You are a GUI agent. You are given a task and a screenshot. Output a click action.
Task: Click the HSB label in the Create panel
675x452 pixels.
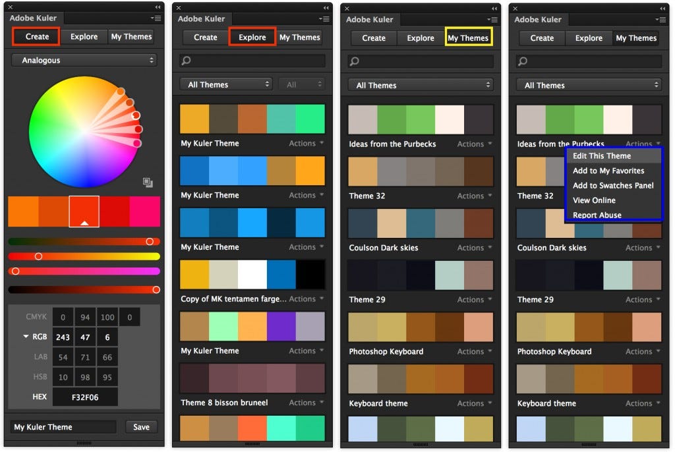point(40,377)
